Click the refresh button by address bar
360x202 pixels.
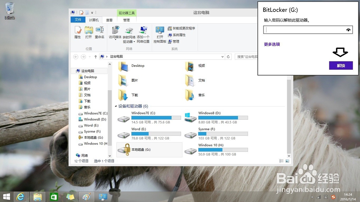[228, 57]
